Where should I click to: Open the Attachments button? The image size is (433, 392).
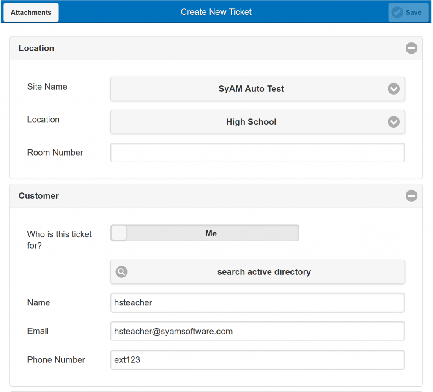[x=31, y=12]
